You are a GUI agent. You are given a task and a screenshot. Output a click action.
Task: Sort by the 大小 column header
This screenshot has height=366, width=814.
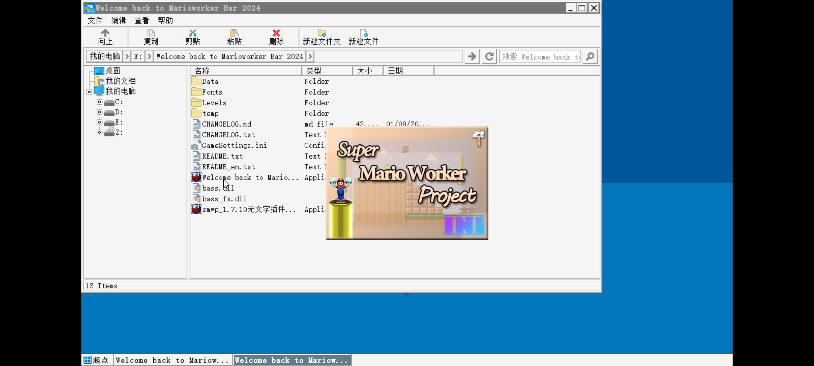pyautogui.click(x=368, y=70)
